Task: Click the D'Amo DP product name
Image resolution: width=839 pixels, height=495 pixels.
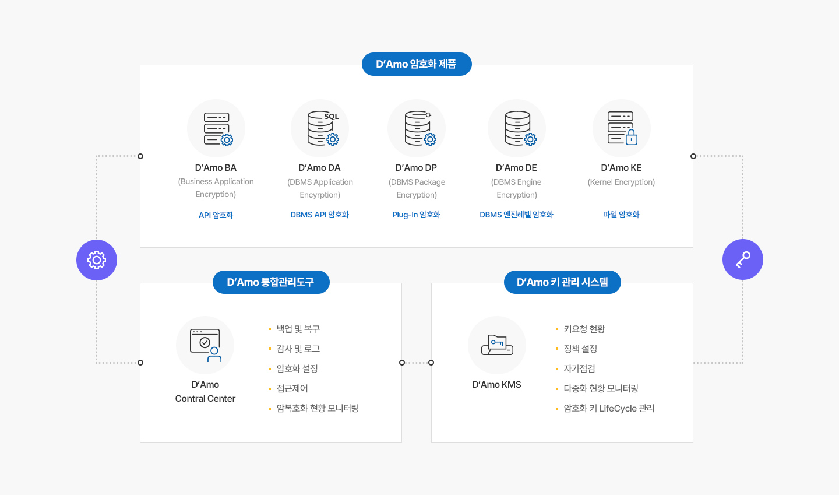Action: [417, 168]
